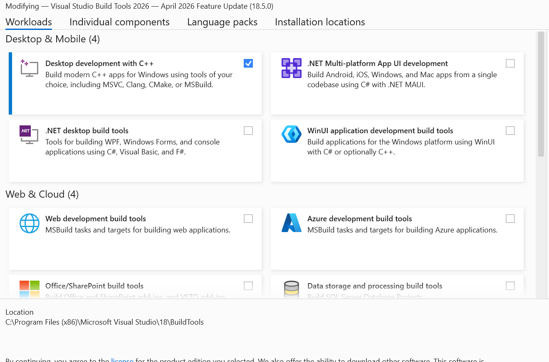The height and width of the screenshot is (362, 549).
Task: Switch to the Individual components tab
Action: pos(119,22)
